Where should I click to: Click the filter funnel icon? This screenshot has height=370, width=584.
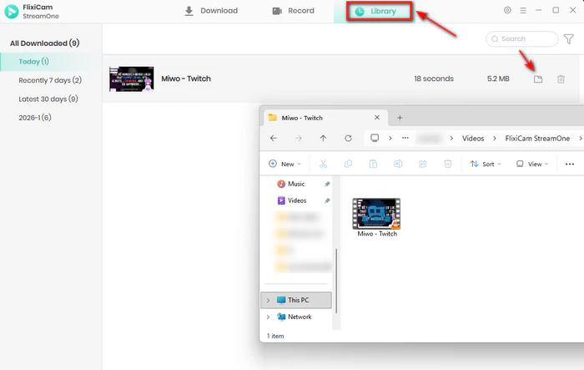[x=569, y=38]
